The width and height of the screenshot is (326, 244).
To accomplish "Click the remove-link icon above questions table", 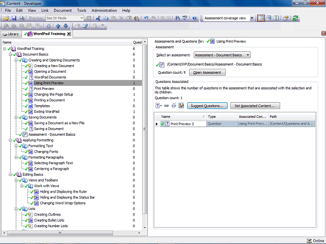I will (174, 106).
